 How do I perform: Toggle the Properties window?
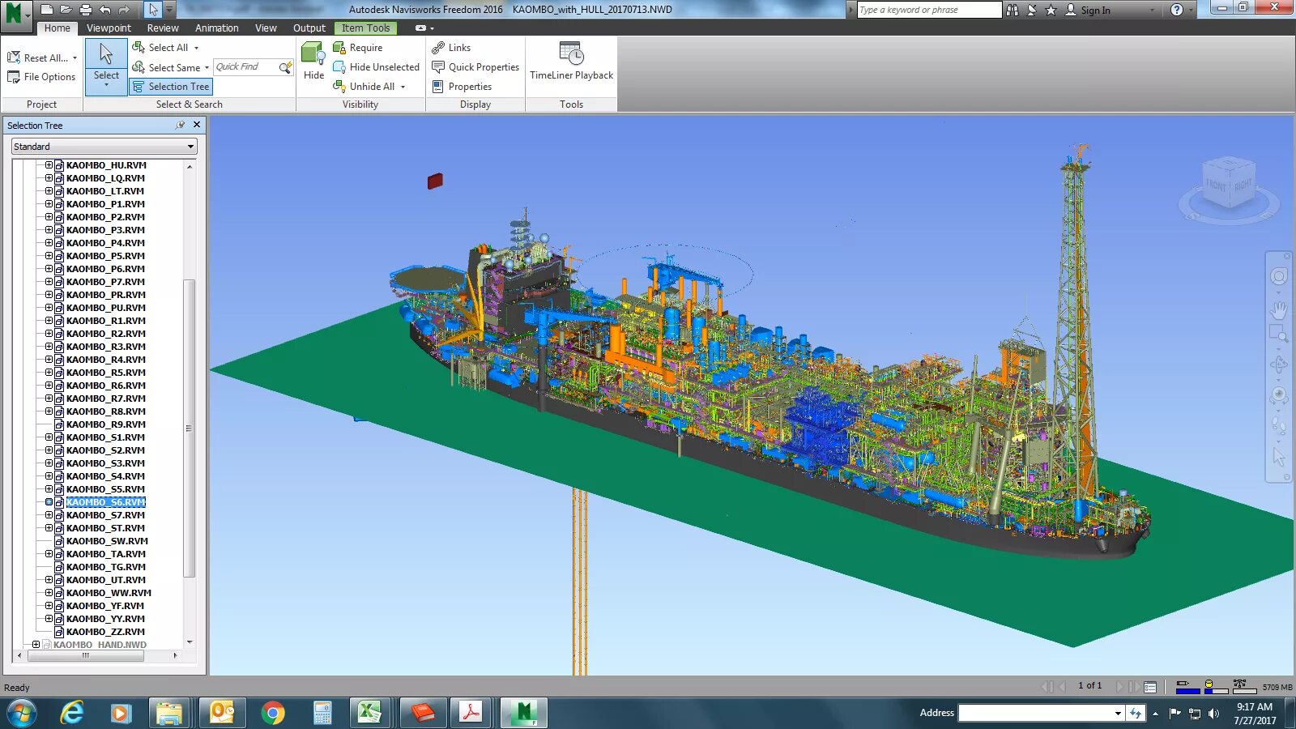462,87
